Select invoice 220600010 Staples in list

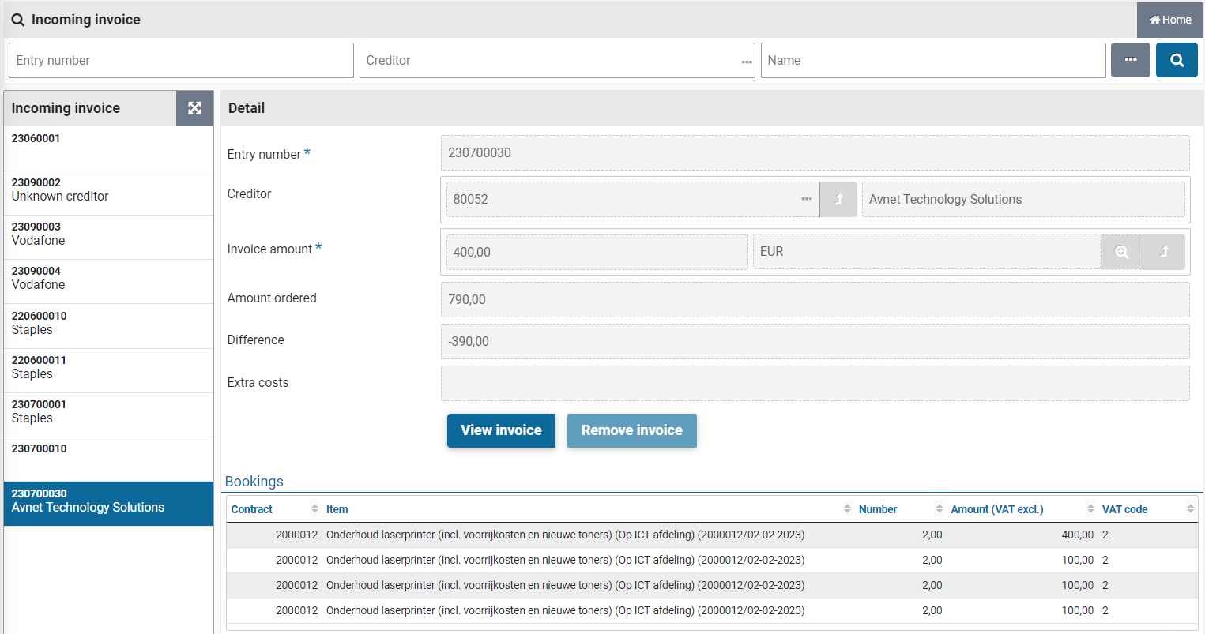point(108,323)
